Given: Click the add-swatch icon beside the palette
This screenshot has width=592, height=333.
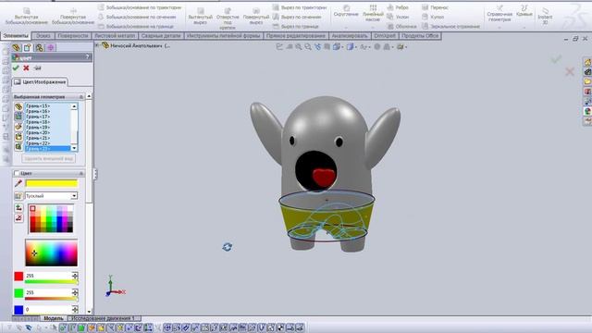Looking at the screenshot, I should coord(18,208).
